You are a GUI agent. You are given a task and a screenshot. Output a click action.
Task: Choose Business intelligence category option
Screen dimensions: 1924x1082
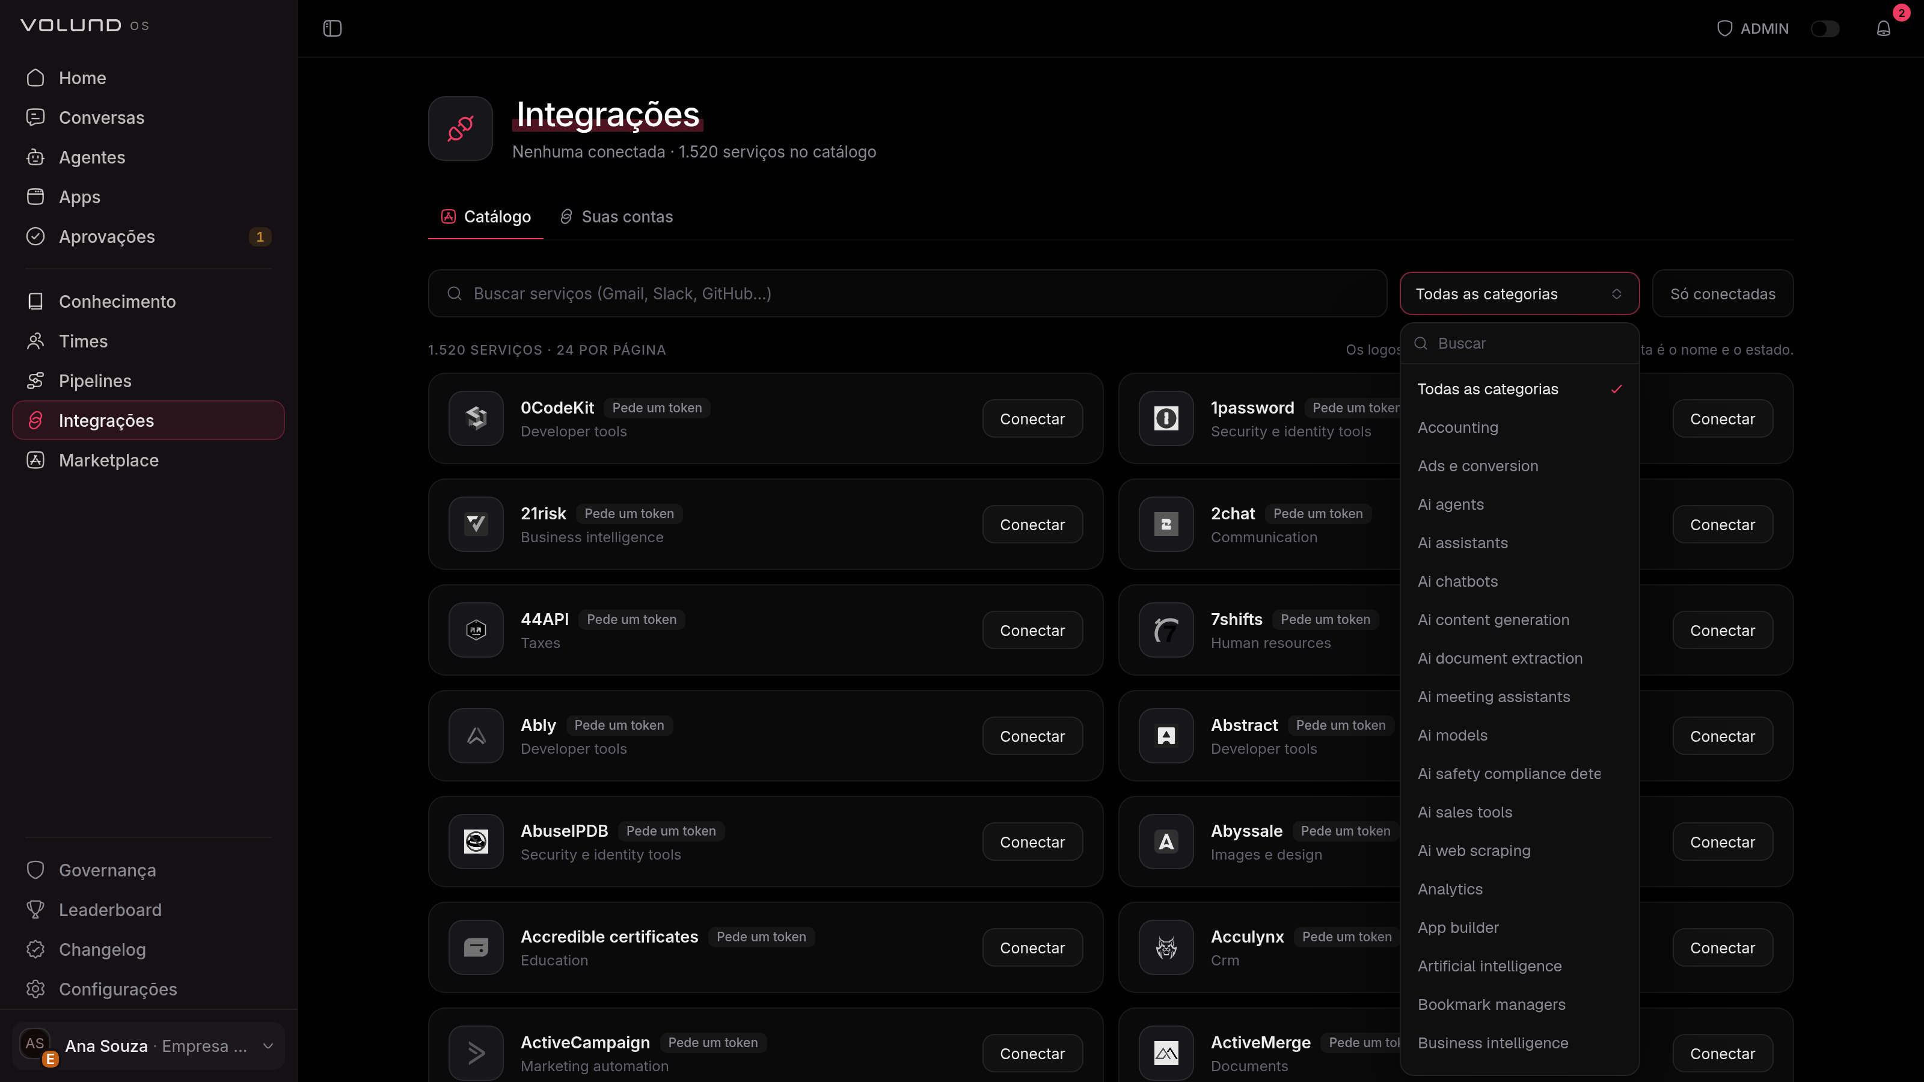click(x=1519, y=1042)
